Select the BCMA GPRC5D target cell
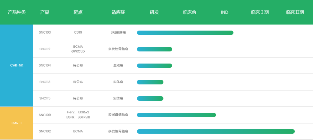 point(78,49)
